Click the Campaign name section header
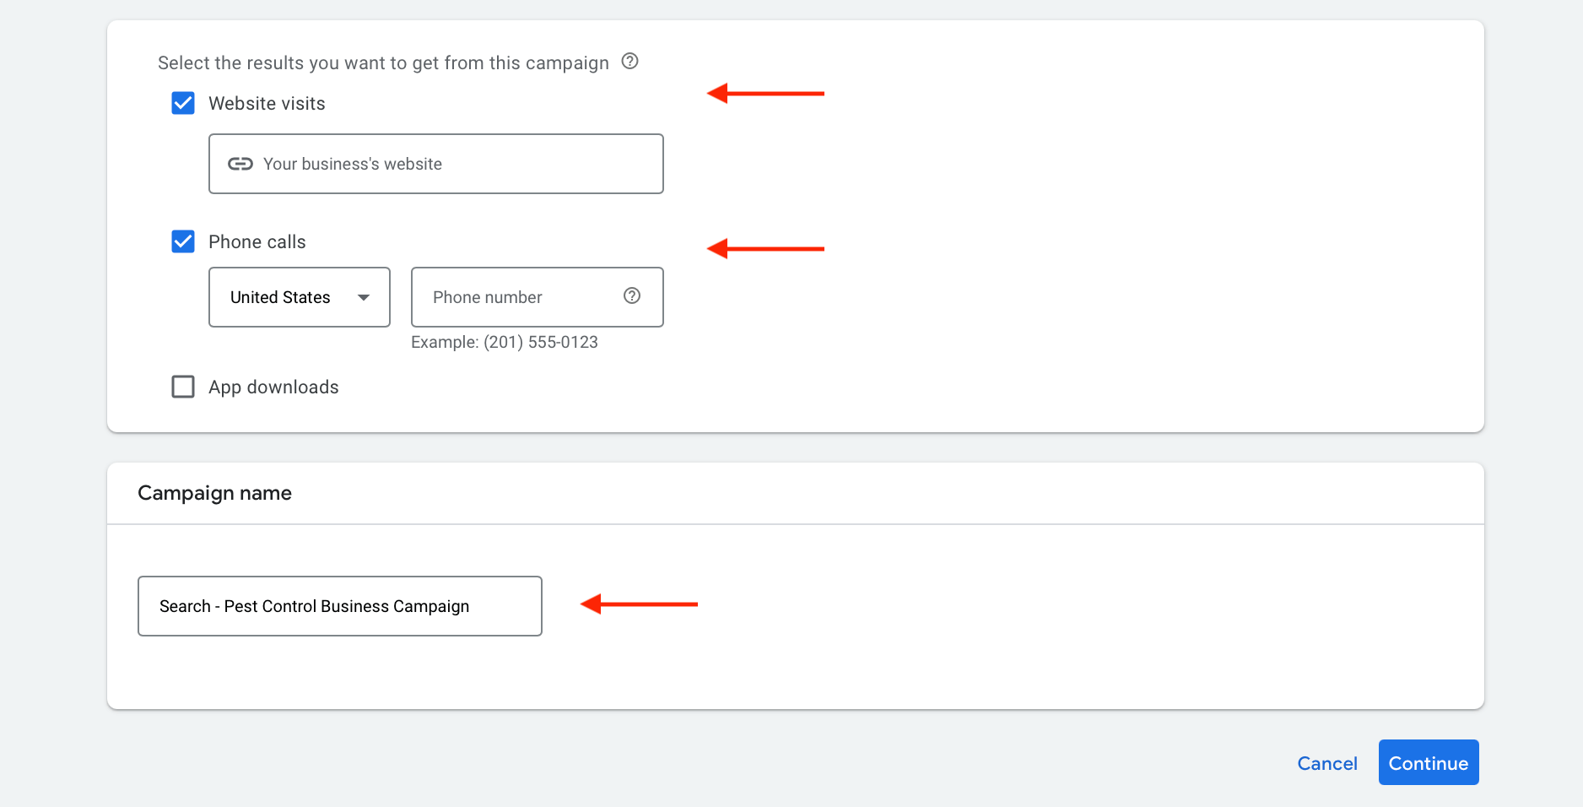Viewport: 1583px width, 807px height. click(214, 493)
